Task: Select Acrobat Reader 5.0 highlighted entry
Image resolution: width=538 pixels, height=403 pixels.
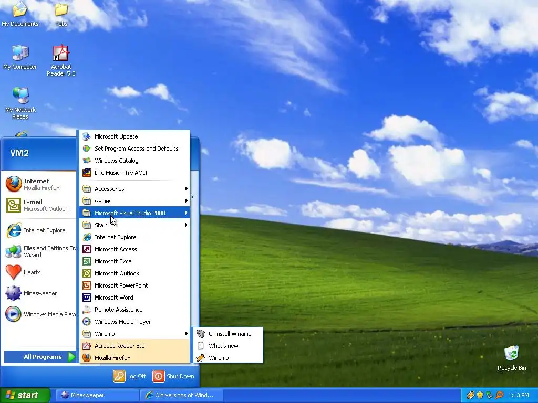Action: [x=134, y=346]
